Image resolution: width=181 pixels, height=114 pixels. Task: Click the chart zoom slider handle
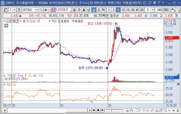coord(111,110)
